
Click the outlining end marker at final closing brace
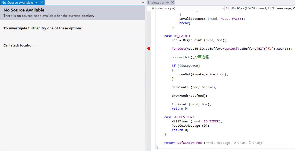coord(158,147)
